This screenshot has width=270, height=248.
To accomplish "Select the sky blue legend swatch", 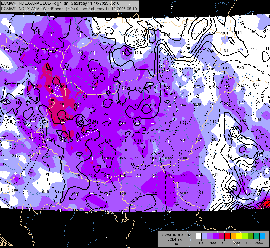I will tap(262, 236).
